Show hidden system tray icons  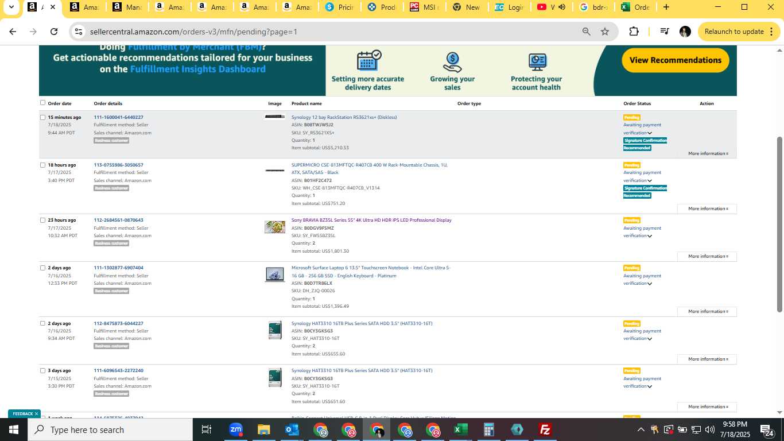(x=641, y=430)
